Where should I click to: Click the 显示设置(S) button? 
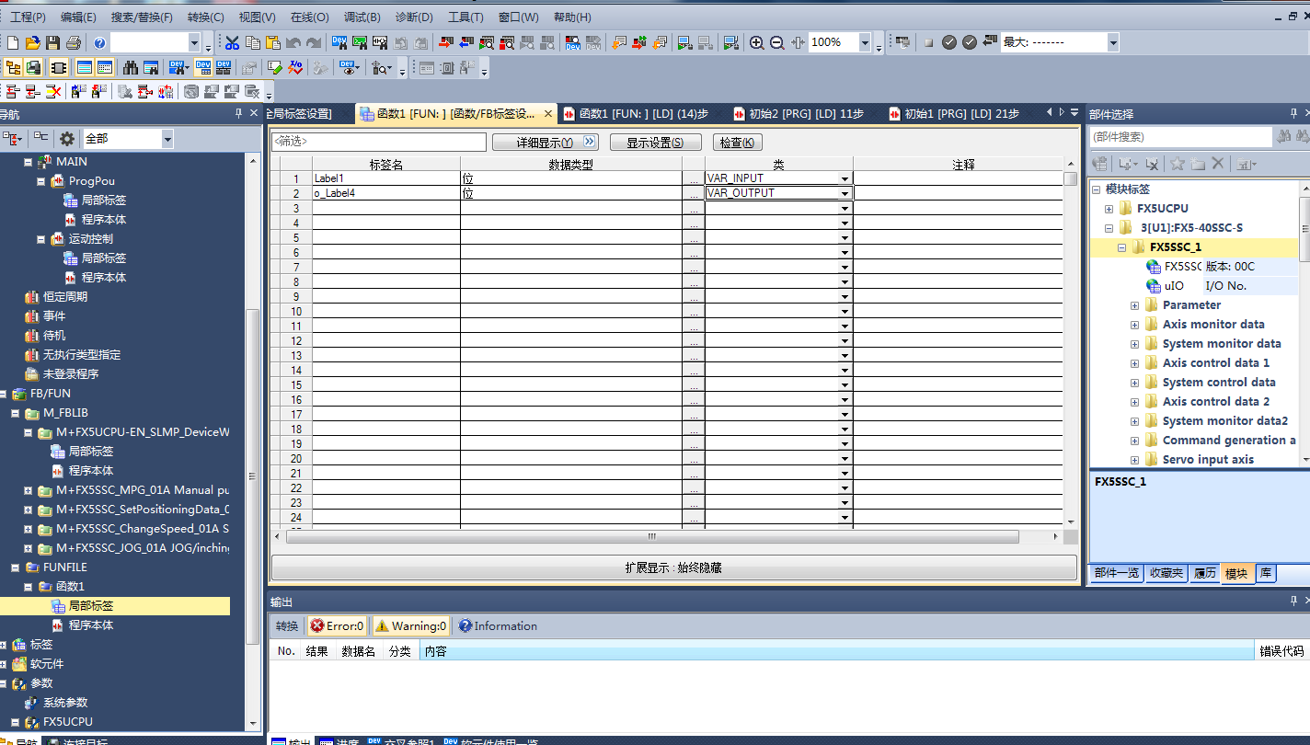[655, 143]
